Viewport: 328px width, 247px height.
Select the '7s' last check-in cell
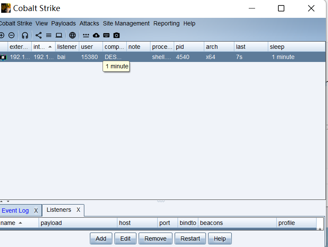pos(251,57)
